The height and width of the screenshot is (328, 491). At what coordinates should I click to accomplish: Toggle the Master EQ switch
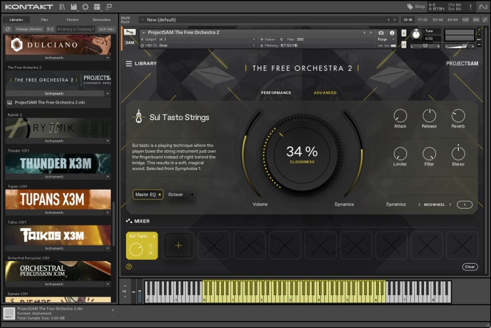(148, 194)
